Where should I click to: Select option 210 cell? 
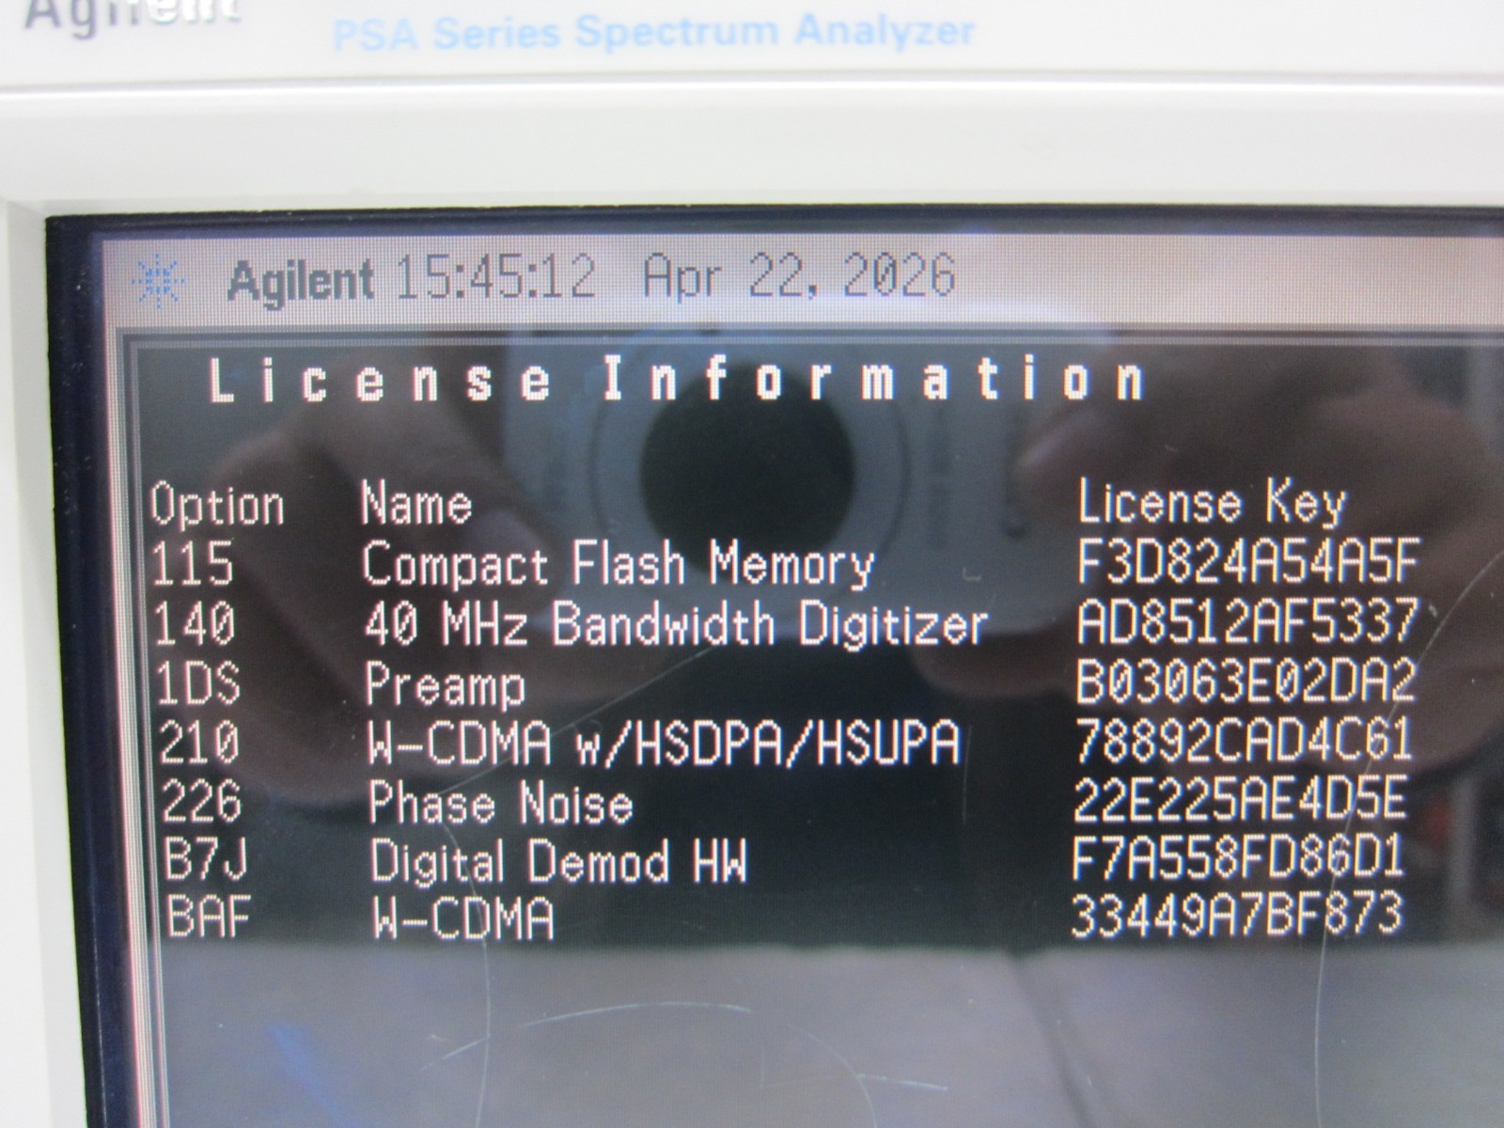[x=200, y=742]
